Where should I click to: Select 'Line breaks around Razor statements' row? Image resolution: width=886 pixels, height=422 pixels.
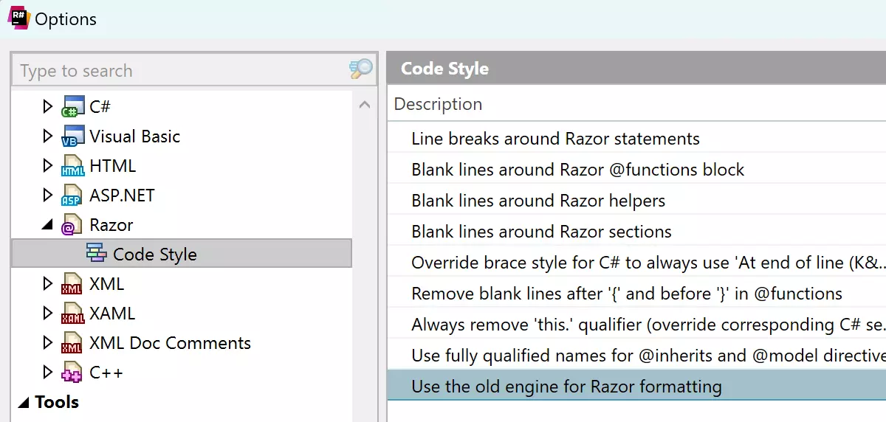click(555, 139)
